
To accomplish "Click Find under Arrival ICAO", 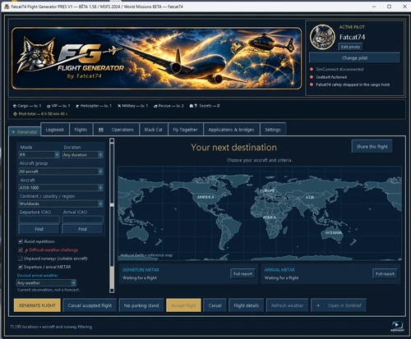I will tap(82, 229).
